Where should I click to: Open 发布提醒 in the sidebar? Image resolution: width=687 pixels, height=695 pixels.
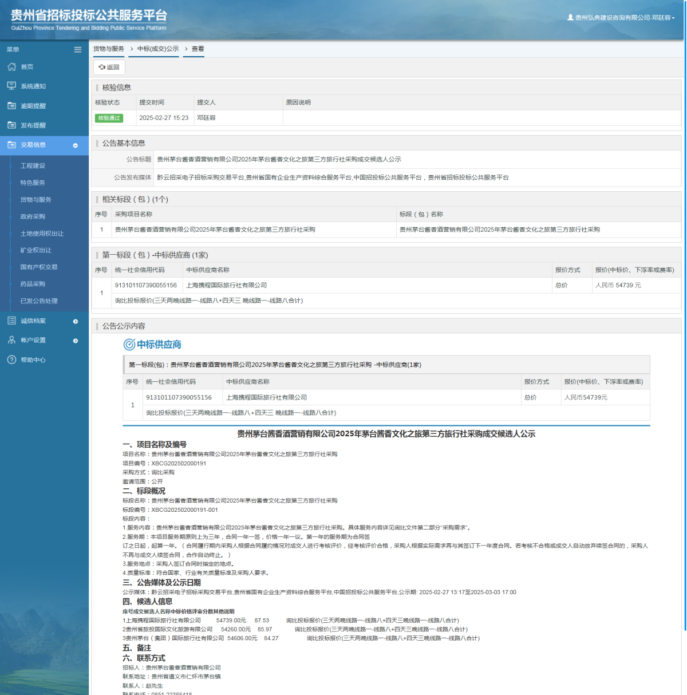point(33,125)
